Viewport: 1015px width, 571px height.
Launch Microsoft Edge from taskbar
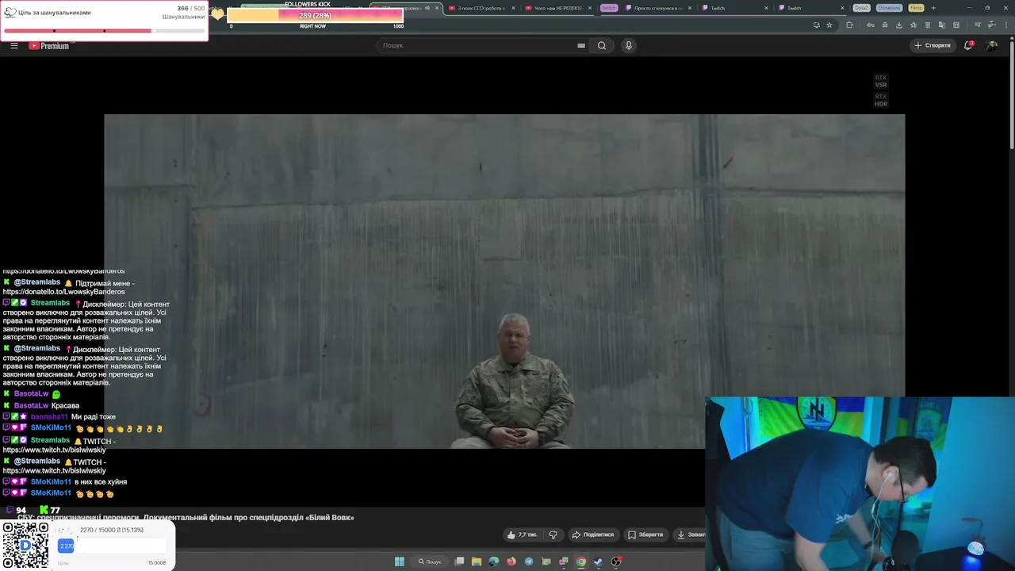[x=494, y=561]
